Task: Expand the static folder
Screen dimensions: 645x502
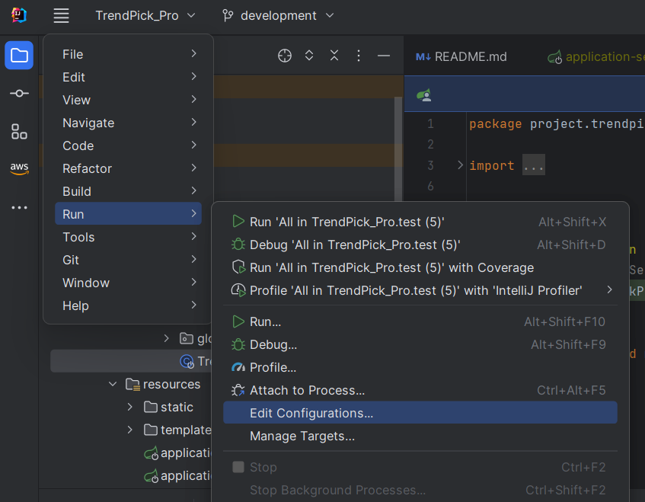Action: [x=130, y=407]
